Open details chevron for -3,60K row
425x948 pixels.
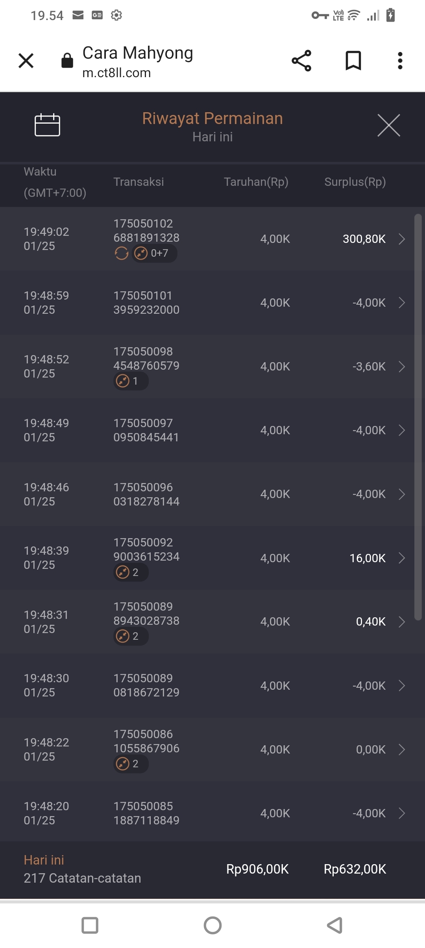401,367
